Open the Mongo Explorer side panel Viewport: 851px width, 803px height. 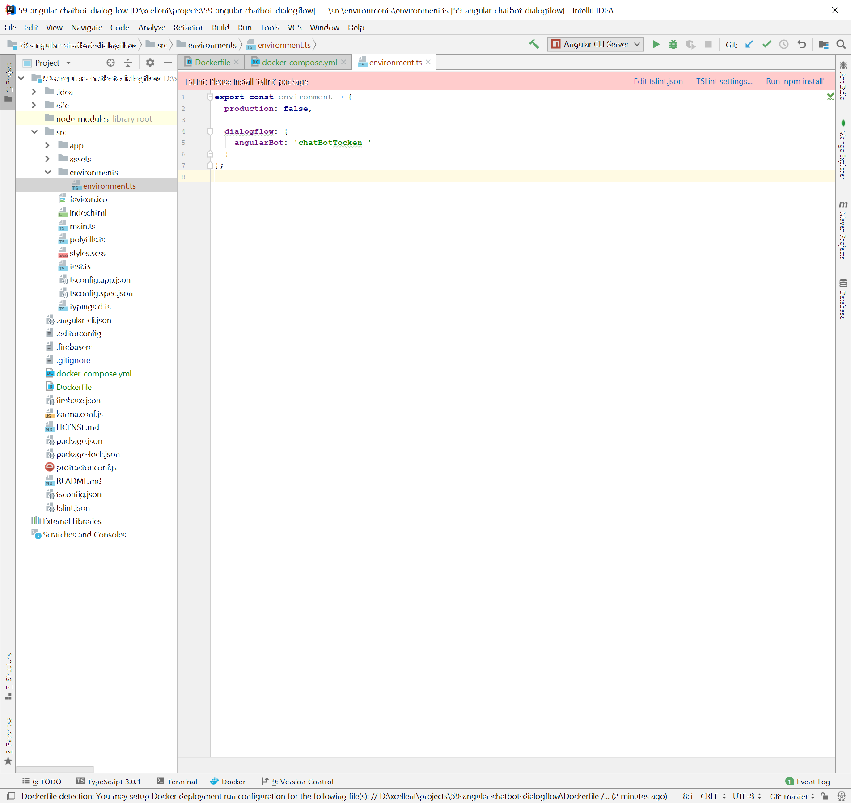tap(843, 150)
